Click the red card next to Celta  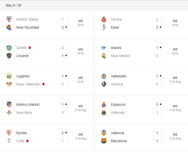(27, 141)
